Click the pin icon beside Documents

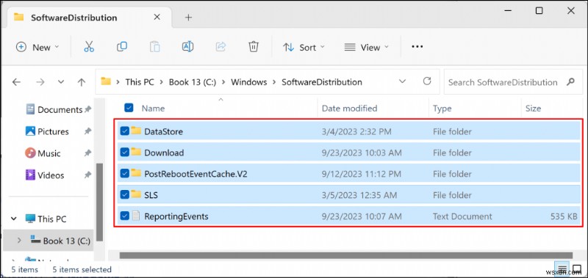[x=87, y=109]
